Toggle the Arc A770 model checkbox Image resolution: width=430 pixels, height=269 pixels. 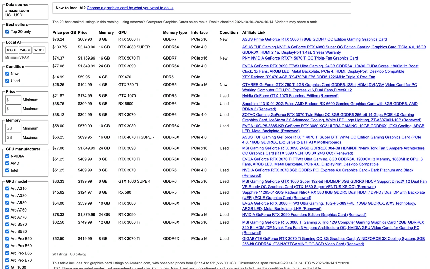click(x=7, y=217)
